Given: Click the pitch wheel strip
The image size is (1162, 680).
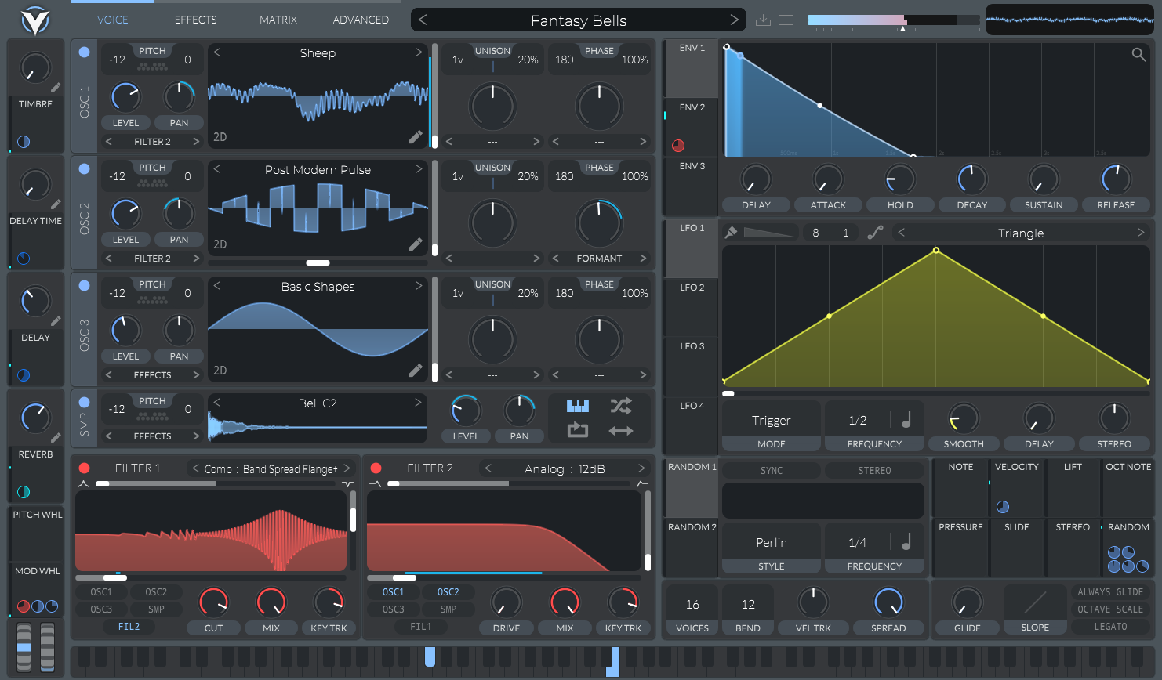Looking at the screenshot, I should pos(24,647).
